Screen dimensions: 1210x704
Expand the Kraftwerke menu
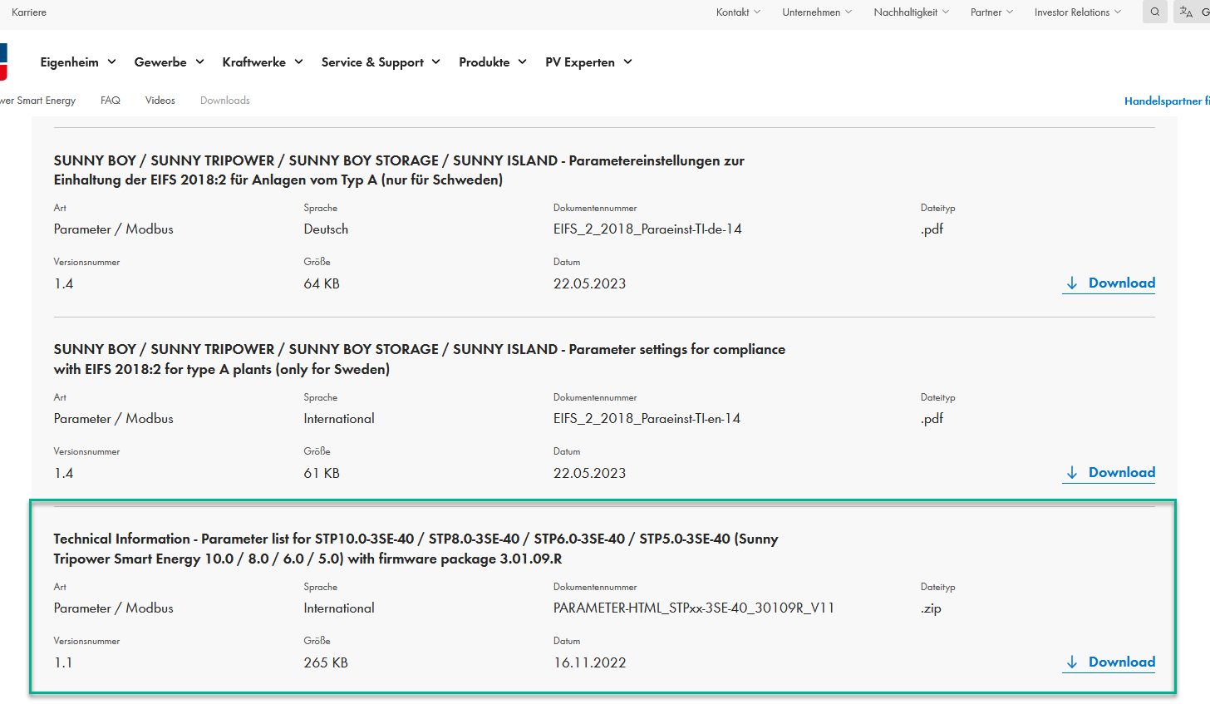pos(263,62)
